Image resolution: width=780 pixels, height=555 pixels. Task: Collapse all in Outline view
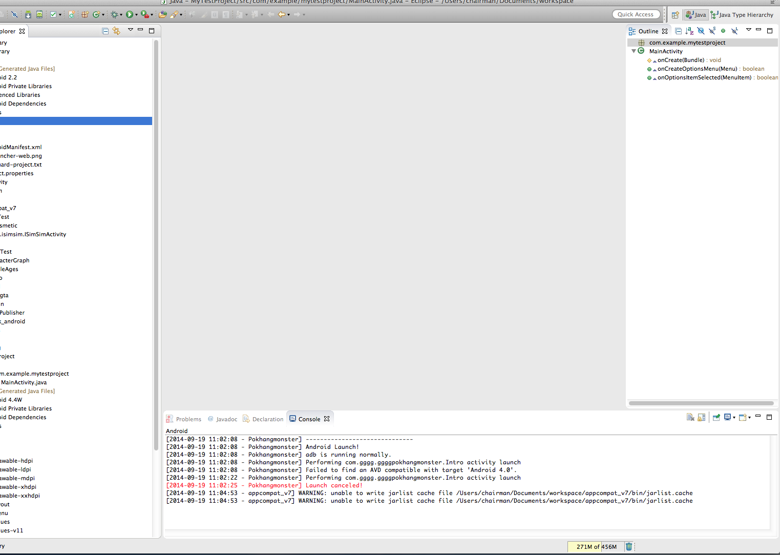pyautogui.click(x=678, y=31)
